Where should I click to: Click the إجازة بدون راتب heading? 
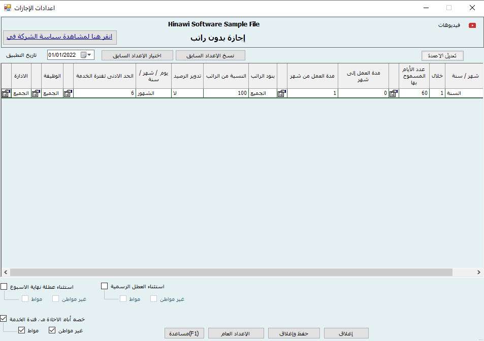click(218, 38)
